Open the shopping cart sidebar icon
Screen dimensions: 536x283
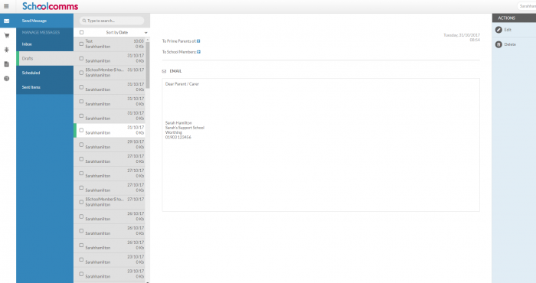(x=6, y=35)
